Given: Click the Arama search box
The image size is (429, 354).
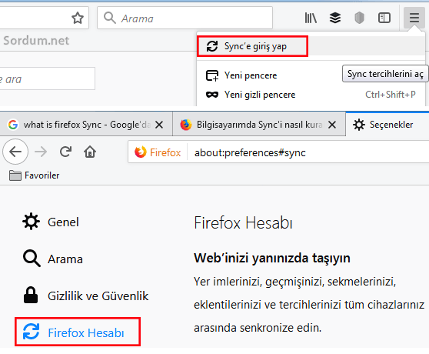Looking at the screenshot, I should (185, 18).
